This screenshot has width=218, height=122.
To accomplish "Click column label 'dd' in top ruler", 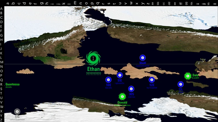I will pyautogui.click(x=169, y=3).
